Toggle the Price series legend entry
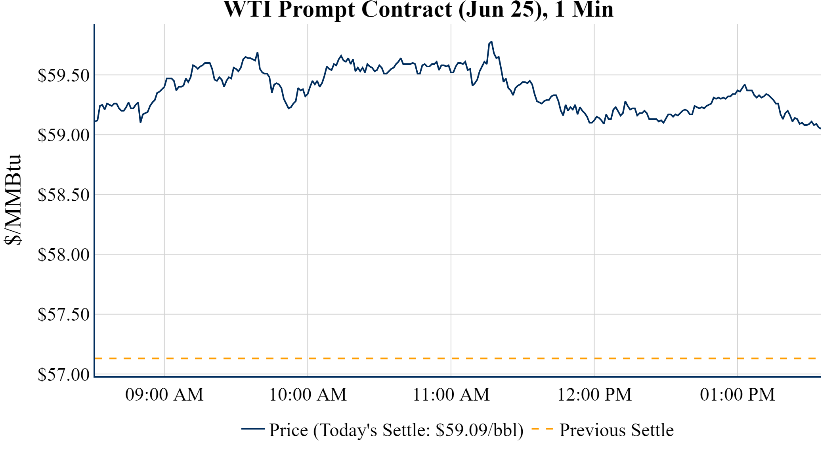Screen dimensions: 837x456 point(396,430)
